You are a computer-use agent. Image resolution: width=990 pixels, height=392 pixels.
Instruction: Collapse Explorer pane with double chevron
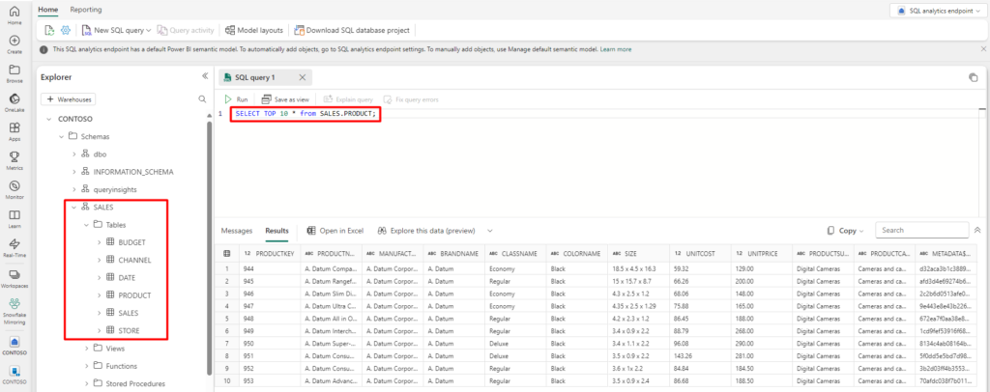pyautogui.click(x=205, y=76)
